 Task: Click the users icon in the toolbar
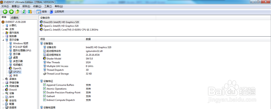click(30, 12)
